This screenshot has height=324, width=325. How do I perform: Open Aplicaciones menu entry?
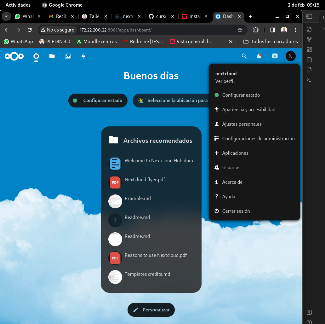pos(254,153)
